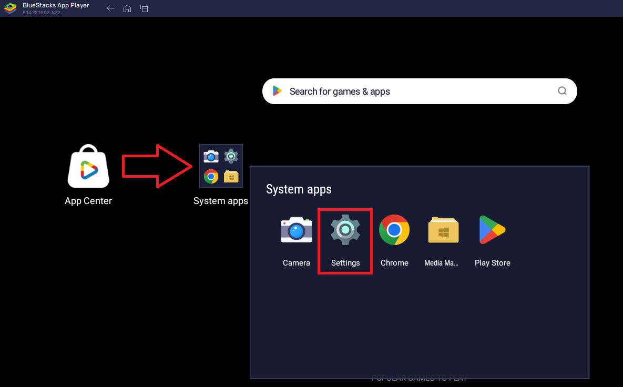This screenshot has width=623, height=387.
Task: Open the System apps folder thumbnail
Action: tap(221, 166)
